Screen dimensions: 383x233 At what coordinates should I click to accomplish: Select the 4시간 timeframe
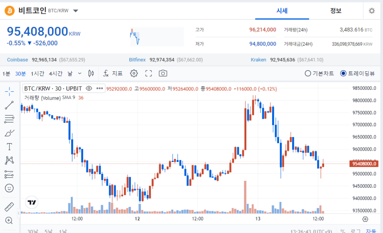click(x=56, y=73)
